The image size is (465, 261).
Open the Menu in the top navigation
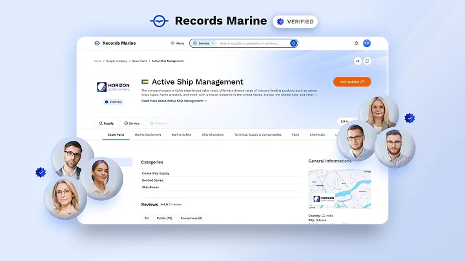coord(178,43)
